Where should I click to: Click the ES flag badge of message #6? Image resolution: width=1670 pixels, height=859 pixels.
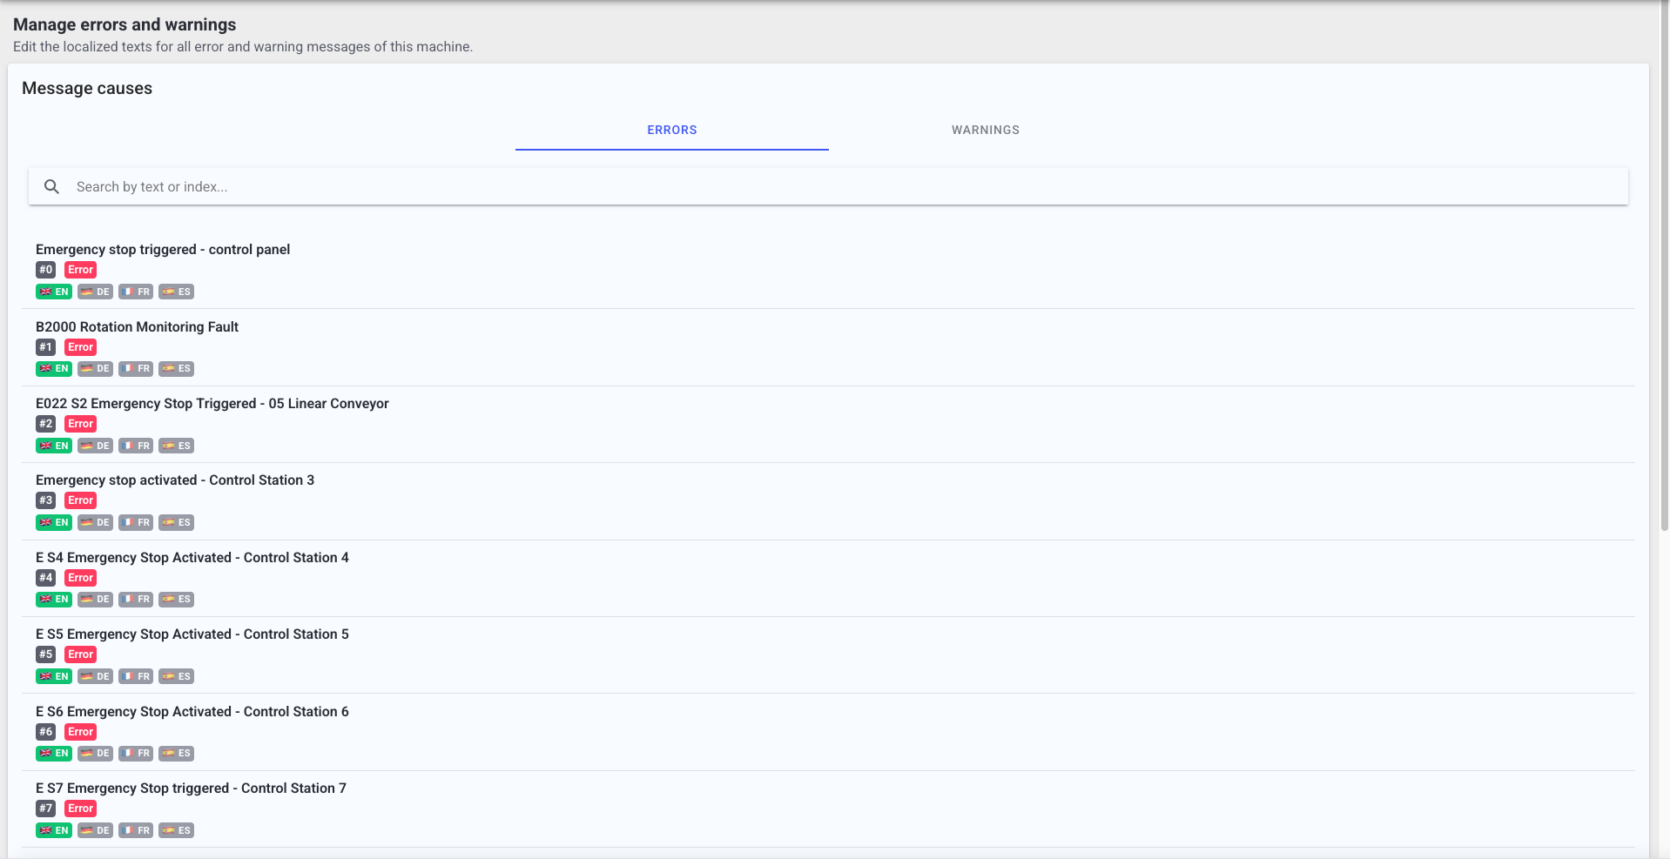[x=176, y=753]
